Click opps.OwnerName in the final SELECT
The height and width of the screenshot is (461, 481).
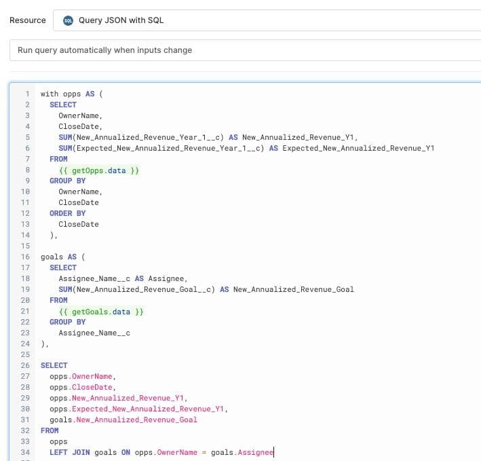click(83, 376)
